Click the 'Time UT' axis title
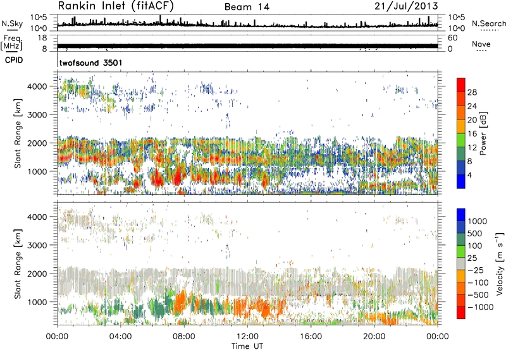 tap(247, 346)
